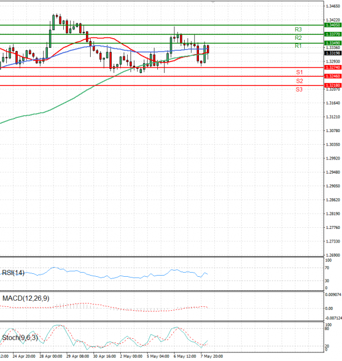
Task: Click the 1.28190 price axis value
Action: tap(333, 214)
